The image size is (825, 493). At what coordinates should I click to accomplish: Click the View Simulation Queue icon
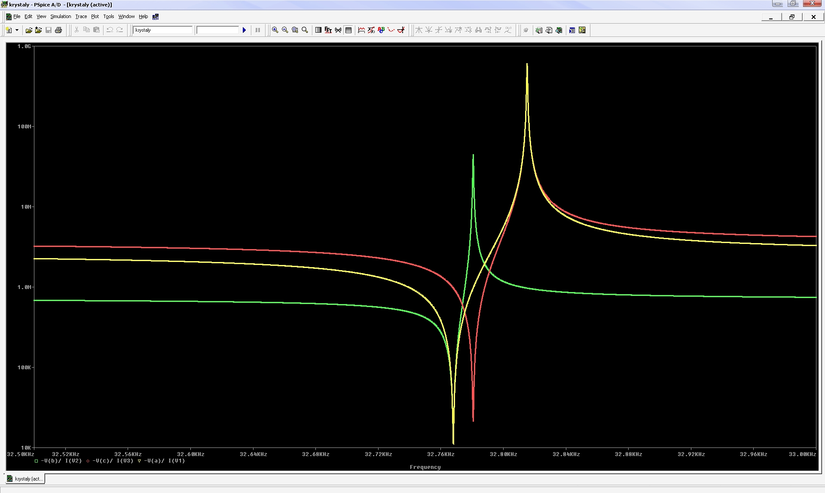(x=572, y=30)
